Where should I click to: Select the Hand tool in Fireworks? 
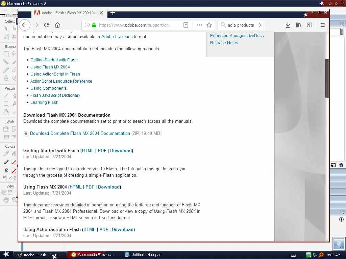tap(6, 200)
